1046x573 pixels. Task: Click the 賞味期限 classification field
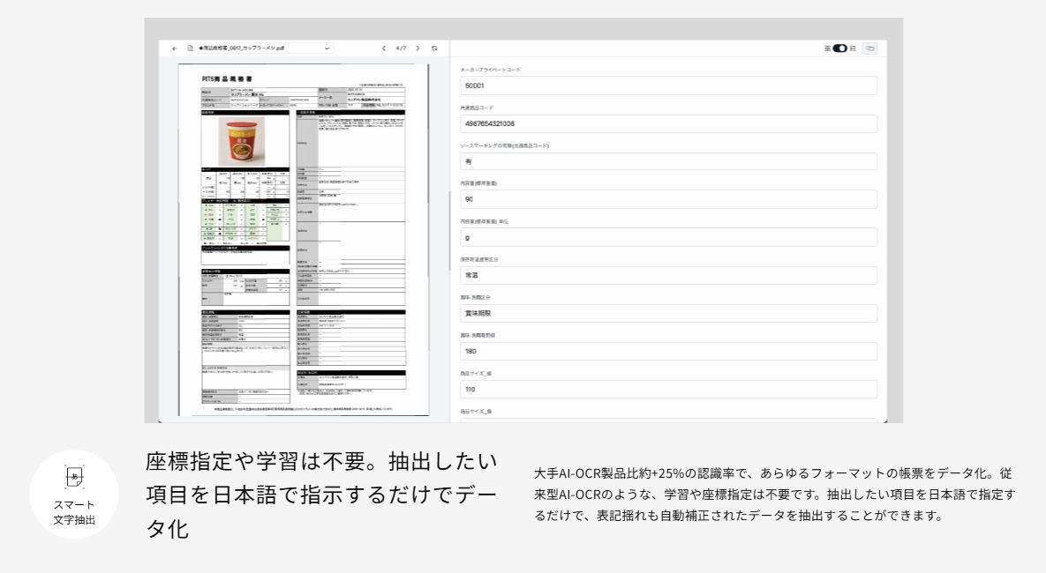pyautogui.click(x=668, y=313)
